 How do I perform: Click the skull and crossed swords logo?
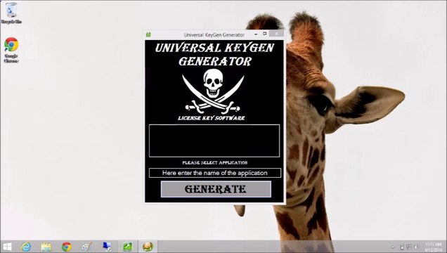pyautogui.click(x=213, y=91)
